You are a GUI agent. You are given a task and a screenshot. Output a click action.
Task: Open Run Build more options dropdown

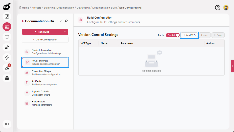pyautogui.click(x=65, y=32)
